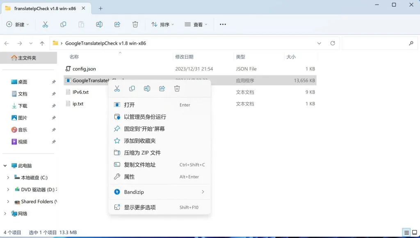This screenshot has height=238, width=420.
Task: Click the search magnifier icon
Action: tap(411, 43)
